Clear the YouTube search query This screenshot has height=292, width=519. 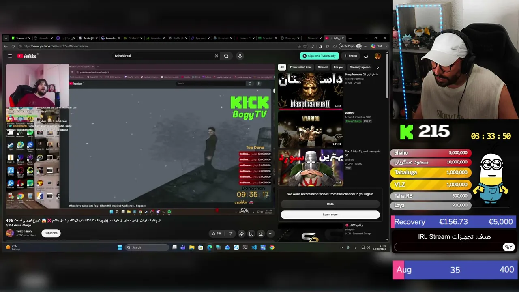[x=217, y=56]
